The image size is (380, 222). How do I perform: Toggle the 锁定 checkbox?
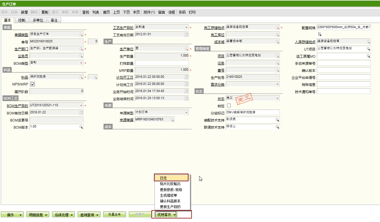pos(229,106)
